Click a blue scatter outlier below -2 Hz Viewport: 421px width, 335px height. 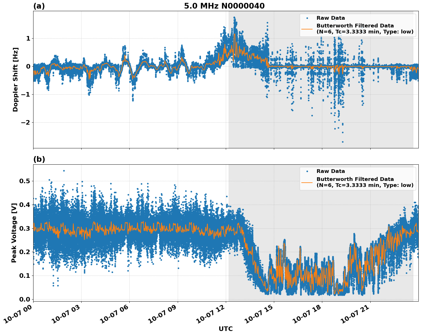[x=343, y=142]
